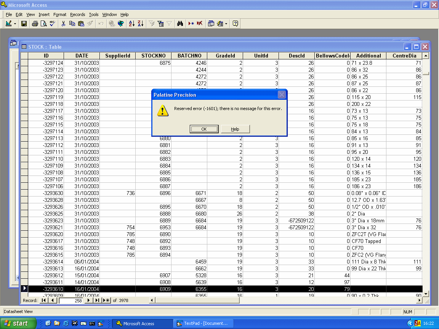Save the table with the floppy icon

coord(24,24)
